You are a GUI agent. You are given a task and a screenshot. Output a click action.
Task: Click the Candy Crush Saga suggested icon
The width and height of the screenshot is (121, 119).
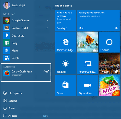tap(7, 73)
